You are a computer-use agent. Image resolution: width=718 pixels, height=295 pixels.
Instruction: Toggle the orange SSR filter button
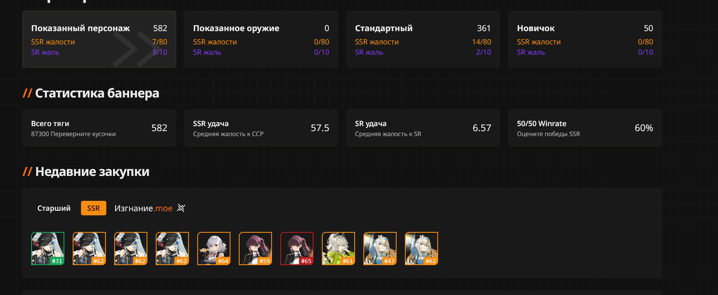click(x=93, y=208)
